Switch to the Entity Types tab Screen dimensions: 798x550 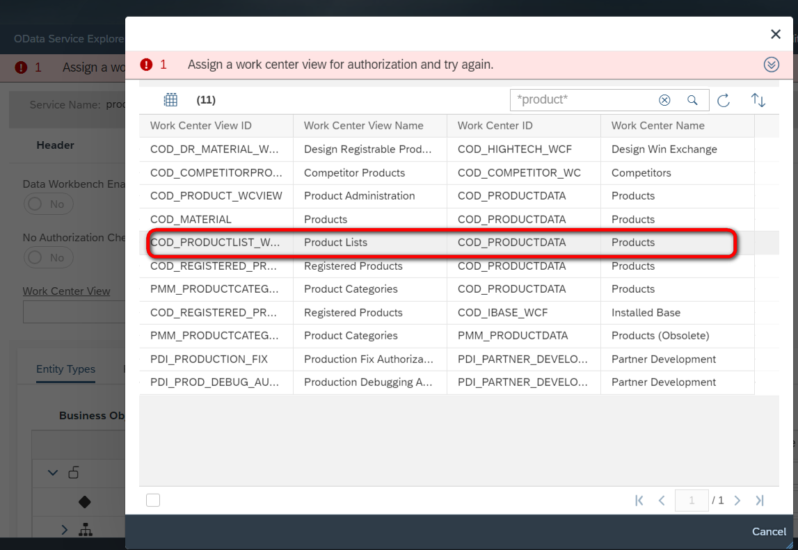pos(65,369)
